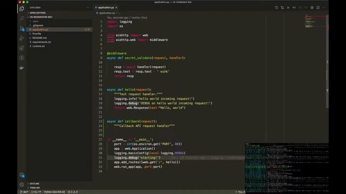This screenshot has height=194, width=346.
Task: Close the application.py editor tab
Action: (116, 8)
